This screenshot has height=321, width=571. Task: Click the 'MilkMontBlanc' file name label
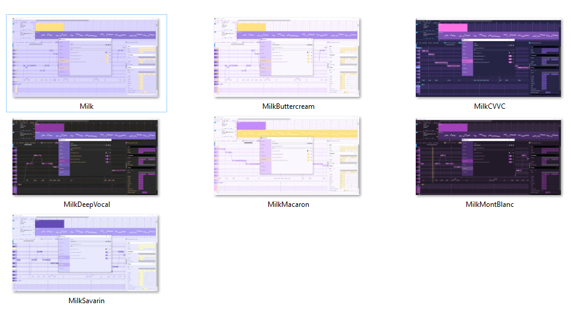(x=490, y=204)
